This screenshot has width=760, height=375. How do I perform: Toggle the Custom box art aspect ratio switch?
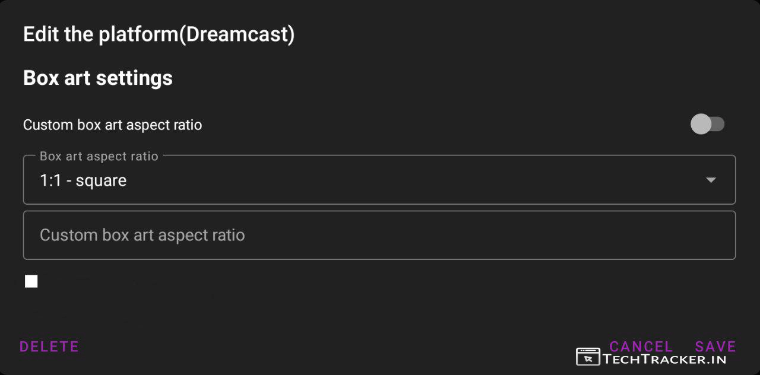[x=707, y=125]
